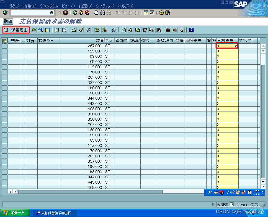Click the delete trash icon beside 保留理由
268x217 pixels.
pos(6,30)
